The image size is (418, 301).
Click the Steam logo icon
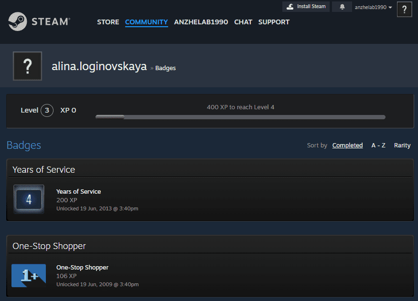tap(18, 22)
